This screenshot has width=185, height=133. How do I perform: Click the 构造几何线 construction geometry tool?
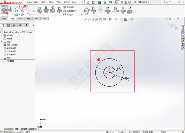pyautogui.click(x=39, y=10)
